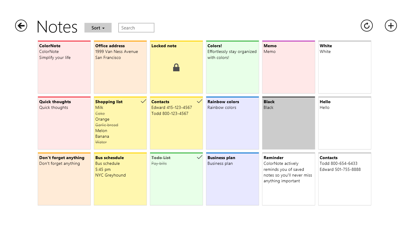Click checkmark icon on Shopping list note
The height and width of the screenshot is (231, 412).
[x=143, y=101]
